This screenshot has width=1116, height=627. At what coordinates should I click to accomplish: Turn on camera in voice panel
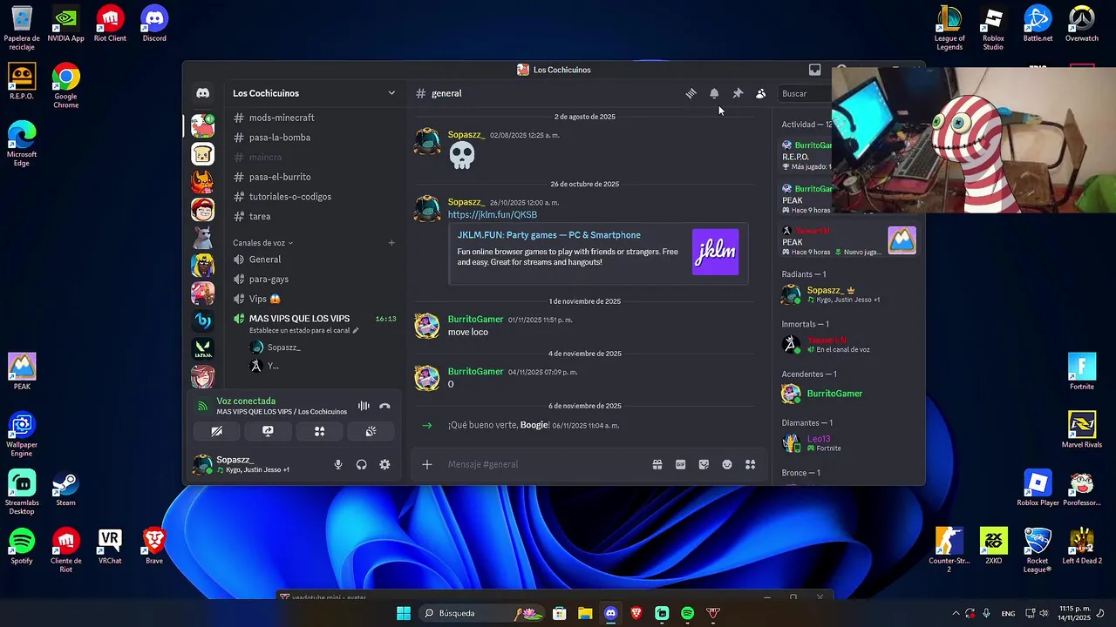(x=217, y=431)
